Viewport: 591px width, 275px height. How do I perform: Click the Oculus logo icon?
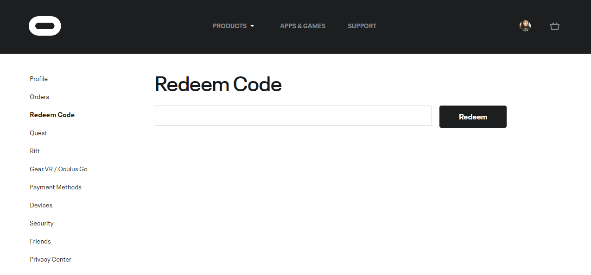pos(44,26)
